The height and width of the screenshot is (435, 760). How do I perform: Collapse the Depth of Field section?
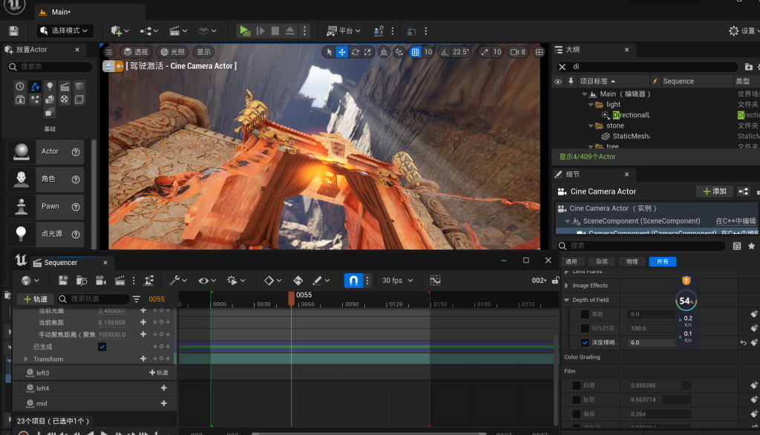click(x=566, y=300)
